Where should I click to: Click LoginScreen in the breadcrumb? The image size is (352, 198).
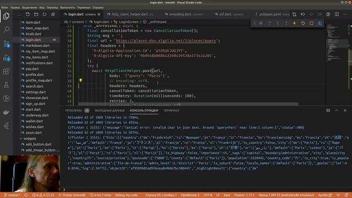128,22
